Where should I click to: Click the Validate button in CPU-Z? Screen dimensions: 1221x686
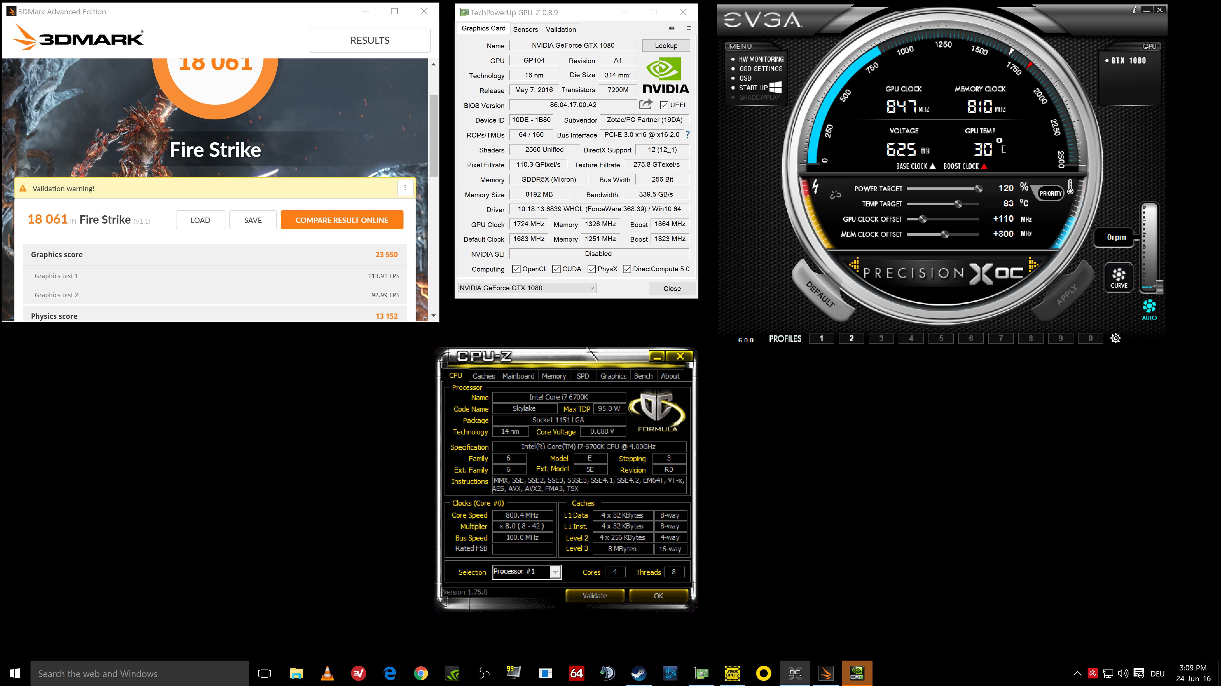point(594,595)
